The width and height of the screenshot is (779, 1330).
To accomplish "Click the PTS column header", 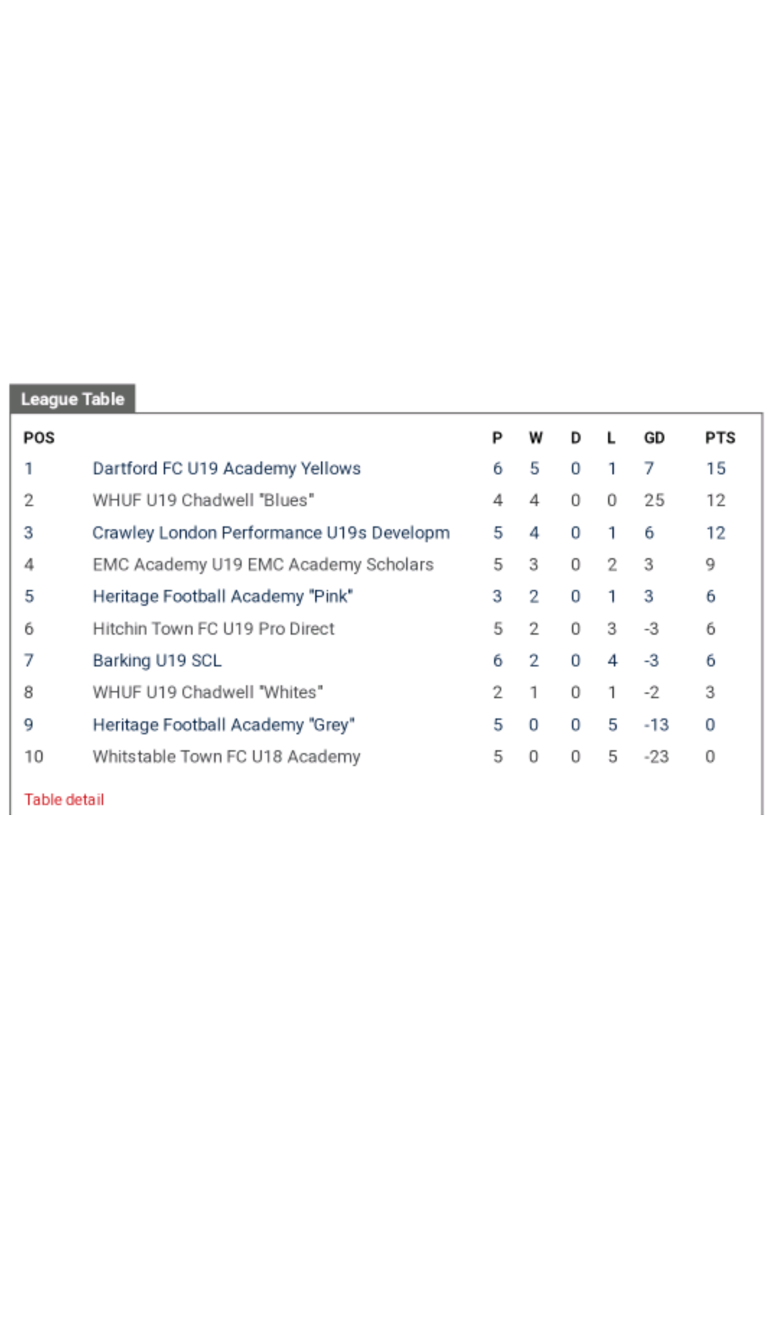I will tap(720, 438).
